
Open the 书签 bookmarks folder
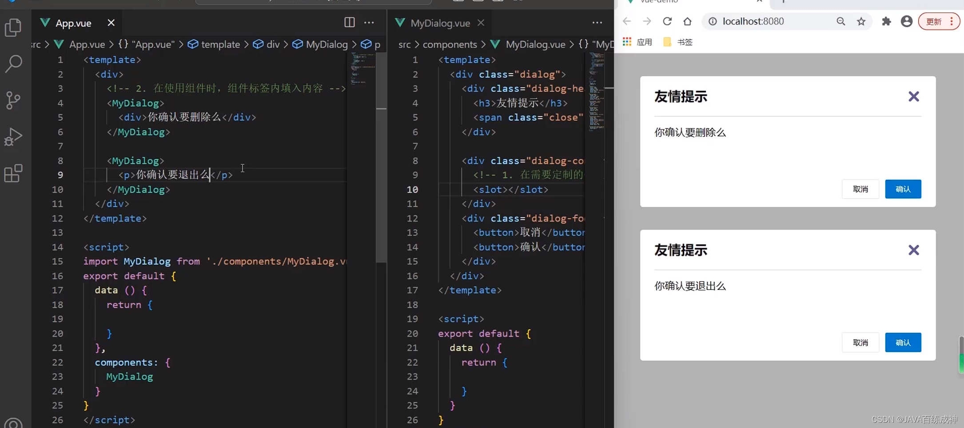coord(678,42)
